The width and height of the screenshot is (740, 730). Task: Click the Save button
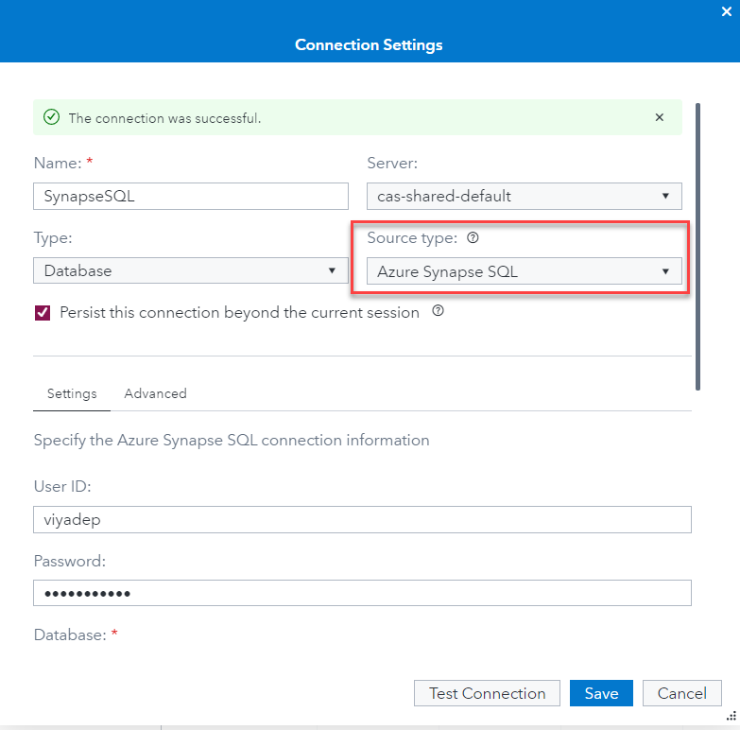pos(601,693)
